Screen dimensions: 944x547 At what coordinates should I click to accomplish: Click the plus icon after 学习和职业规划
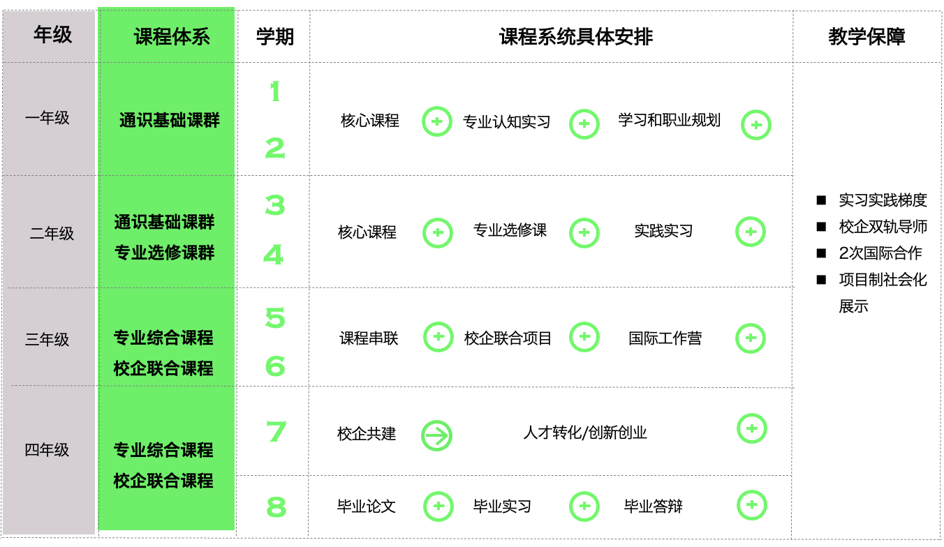[755, 126]
